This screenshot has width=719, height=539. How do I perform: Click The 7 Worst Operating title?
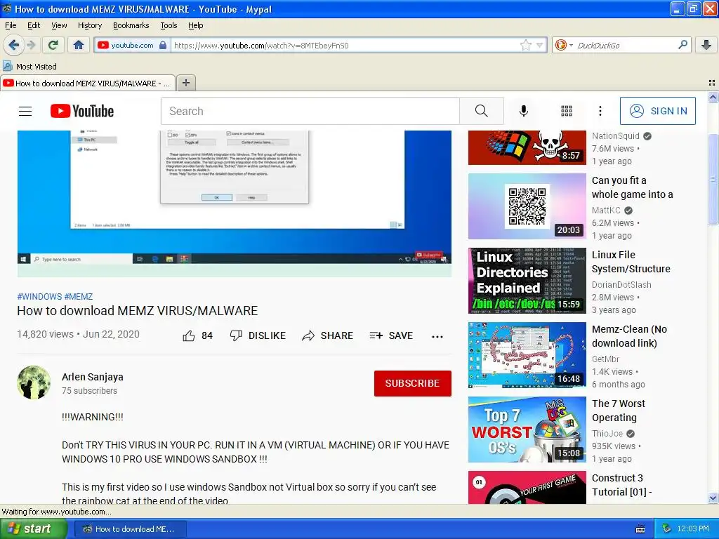(618, 411)
